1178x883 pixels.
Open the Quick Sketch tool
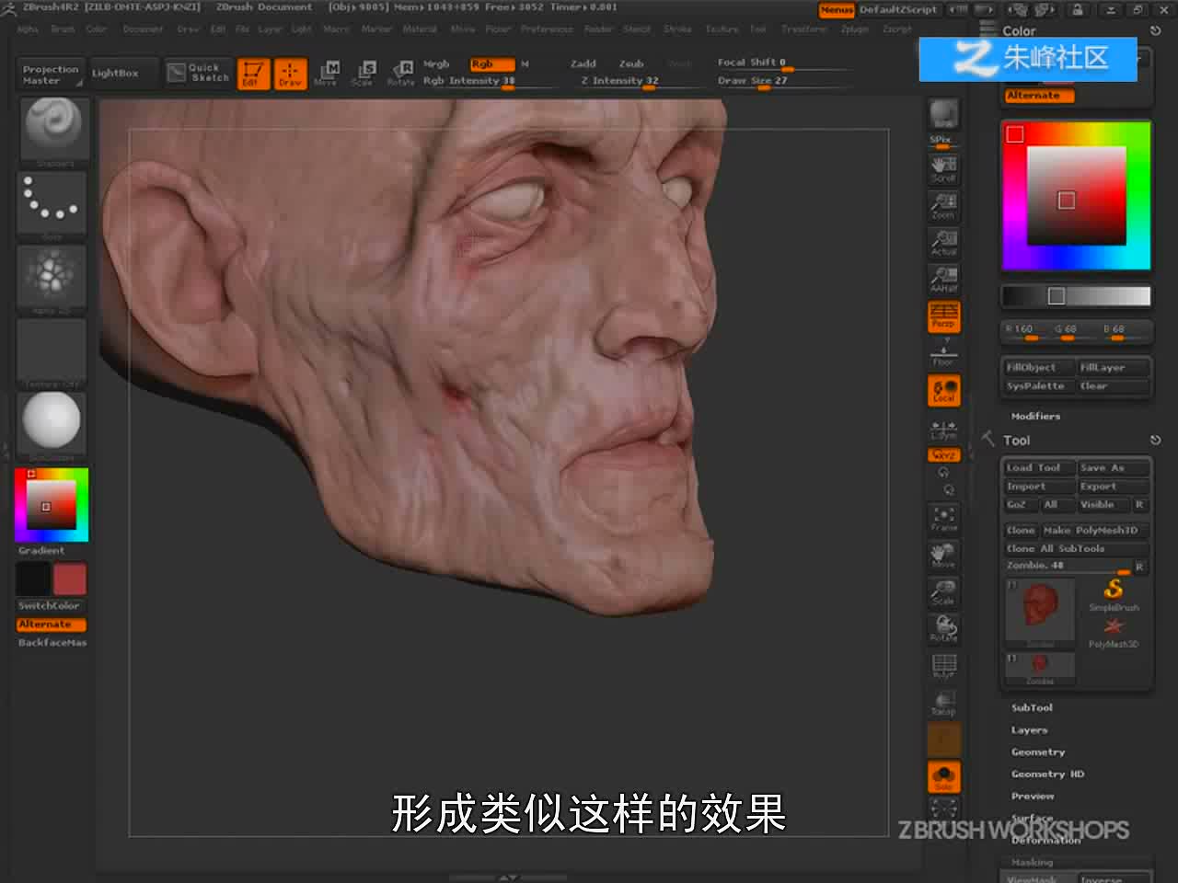[x=199, y=73]
